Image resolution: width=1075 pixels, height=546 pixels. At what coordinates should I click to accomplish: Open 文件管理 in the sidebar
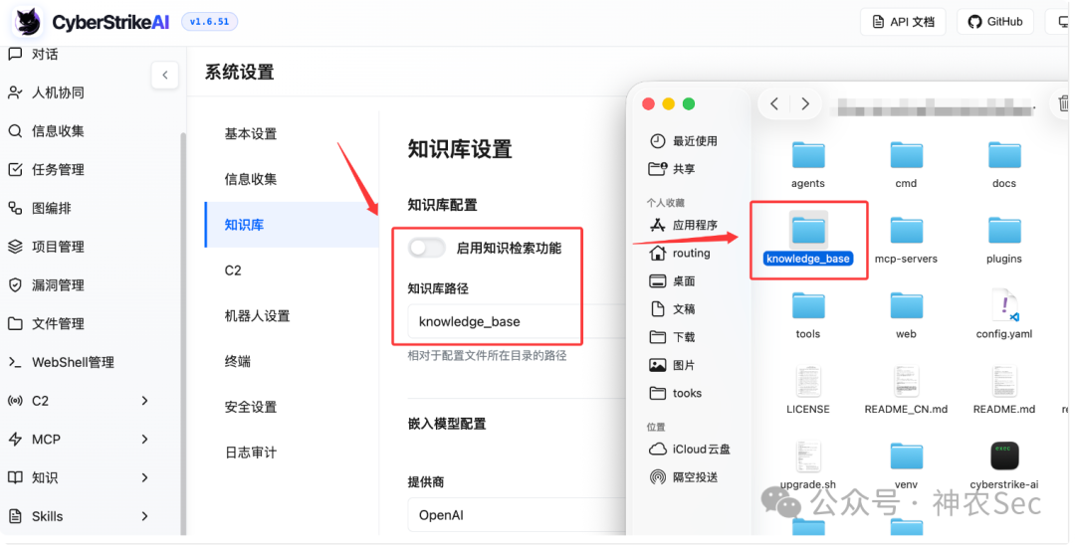tap(45, 323)
